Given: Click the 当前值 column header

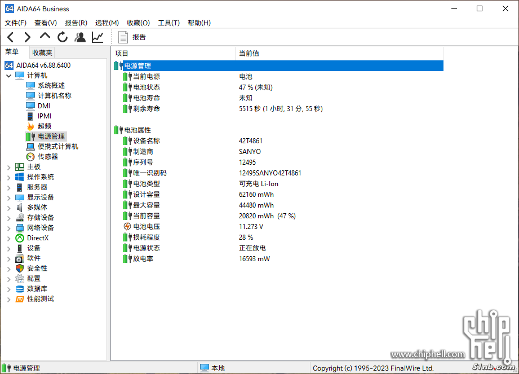Looking at the screenshot, I should tap(249, 53).
